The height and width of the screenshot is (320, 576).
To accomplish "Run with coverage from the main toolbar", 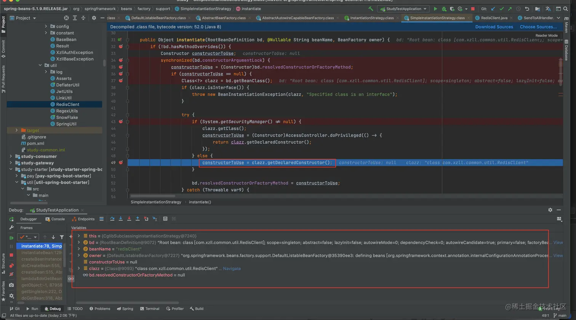I will tap(452, 9).
